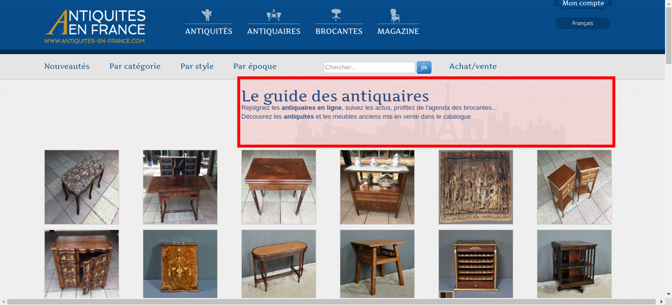Focus the Chercher search field
Image resolution: width=672 pixels, height=305 pixels.
point(369,67)
